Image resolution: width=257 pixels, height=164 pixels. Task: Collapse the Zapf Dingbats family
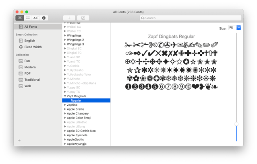pos(65,96)
